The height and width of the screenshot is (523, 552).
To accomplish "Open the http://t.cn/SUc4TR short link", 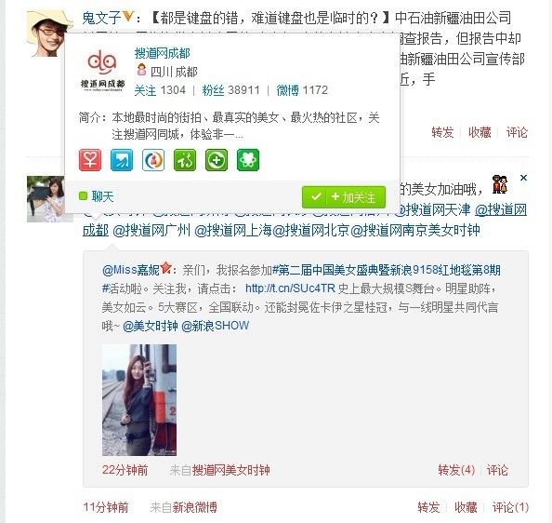I will pyautogui.click(x=290, y=288).
